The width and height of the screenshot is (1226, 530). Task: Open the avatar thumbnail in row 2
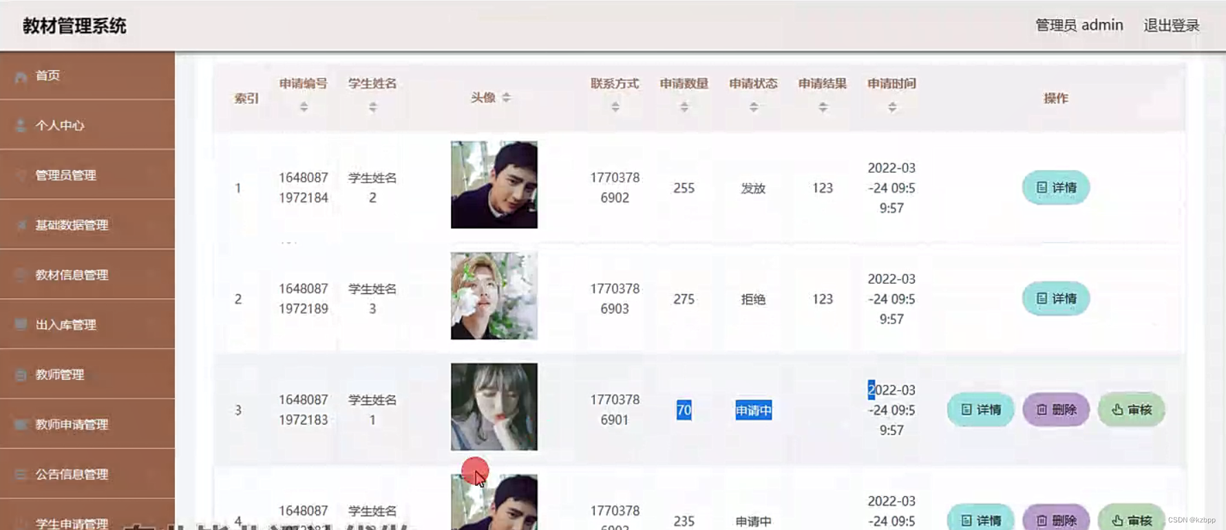click(494, 296)
